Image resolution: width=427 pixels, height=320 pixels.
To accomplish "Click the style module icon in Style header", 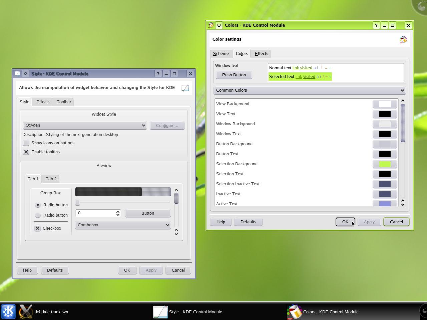I will [x=185, y=88].
